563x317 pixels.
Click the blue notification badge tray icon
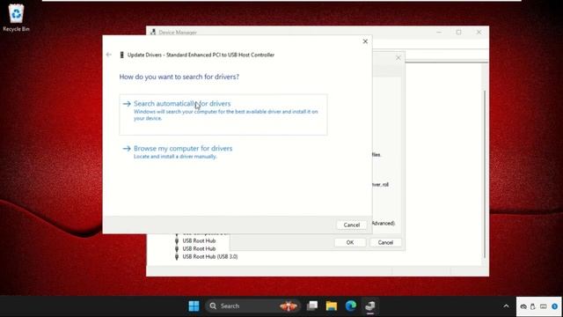pyautogui.click(x=555, y=306)
